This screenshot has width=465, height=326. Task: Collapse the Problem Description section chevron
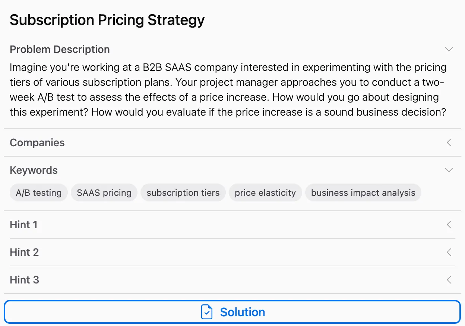tap(449, 49)
